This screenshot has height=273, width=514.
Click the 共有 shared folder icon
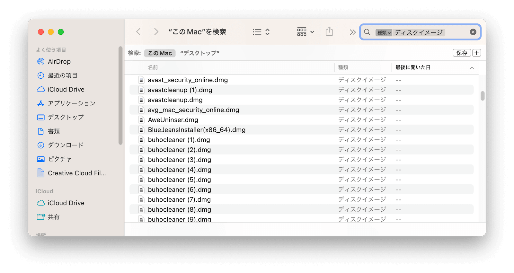(x=41, y=217)
